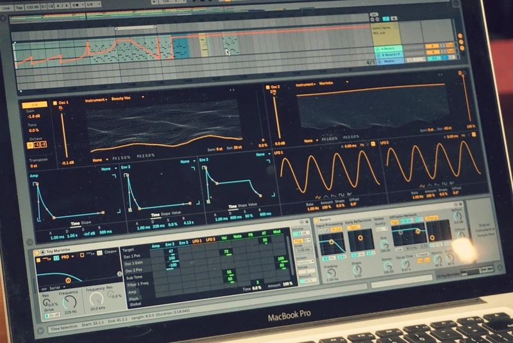513x343 pixels.
Task: Select sub octave -2 button
Action: [x=43, y=144]
